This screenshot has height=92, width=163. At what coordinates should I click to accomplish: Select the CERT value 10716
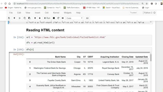(90, 62)
